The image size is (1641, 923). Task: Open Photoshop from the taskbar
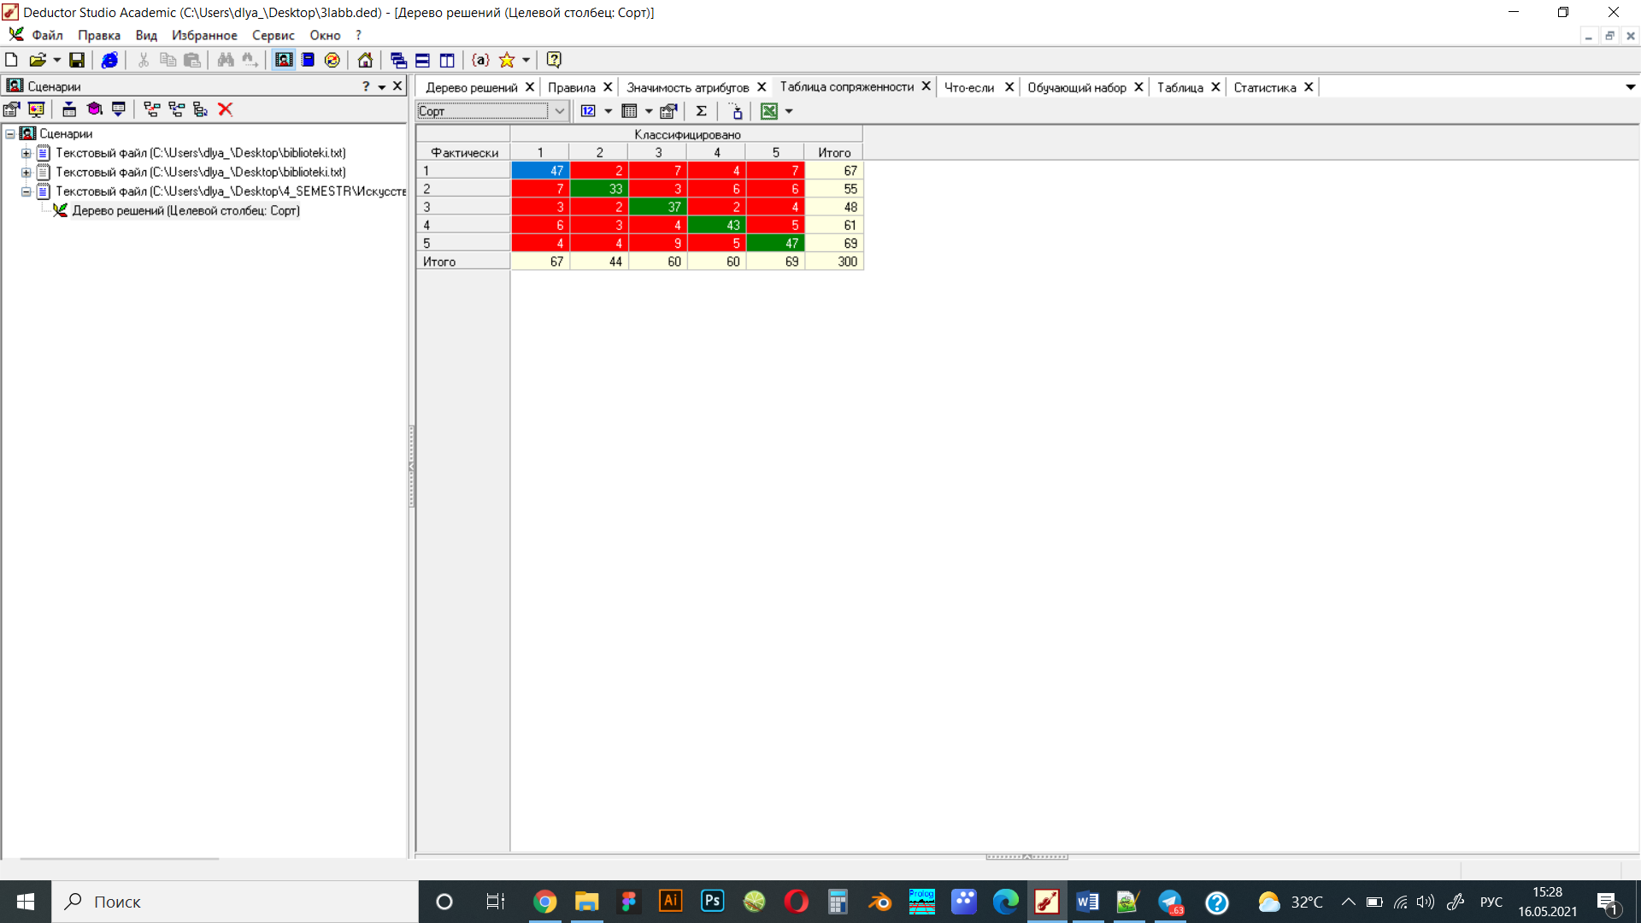712,902
